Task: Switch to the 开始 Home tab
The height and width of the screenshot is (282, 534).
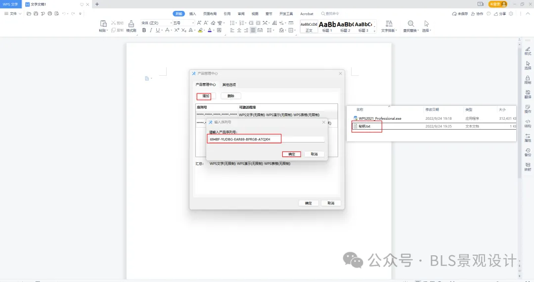Action: 179,14
